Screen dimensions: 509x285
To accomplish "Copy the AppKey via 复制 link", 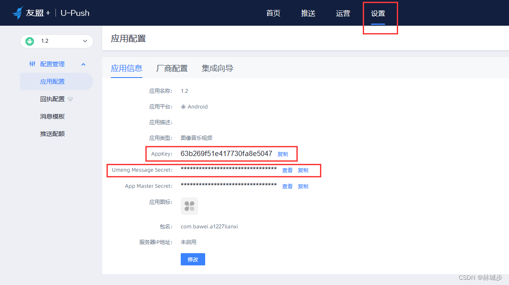I will [x=283, y=154].
